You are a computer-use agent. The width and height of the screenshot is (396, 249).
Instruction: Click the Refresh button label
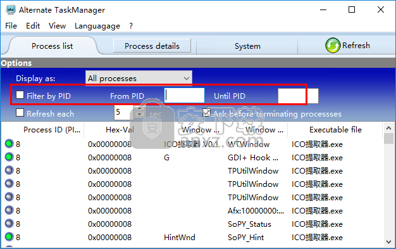(356, 46)
